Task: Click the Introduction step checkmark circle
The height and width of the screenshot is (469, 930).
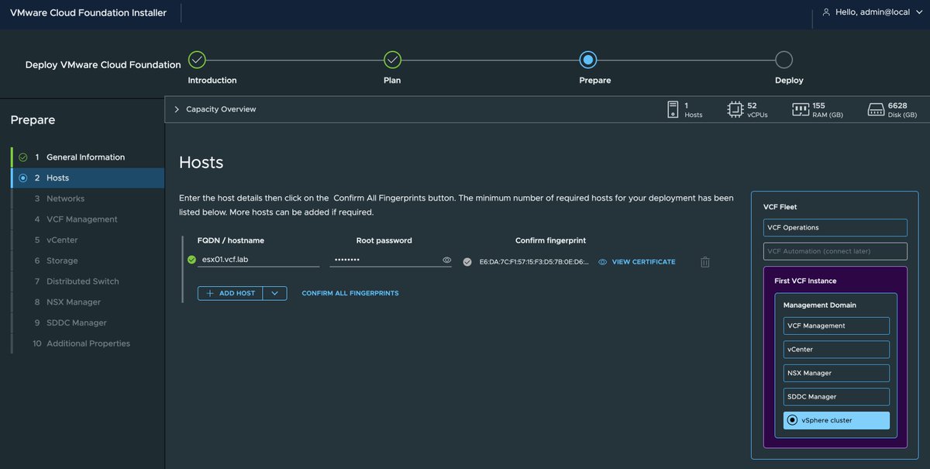Action: pyautogui.click(x=197, y=60)
